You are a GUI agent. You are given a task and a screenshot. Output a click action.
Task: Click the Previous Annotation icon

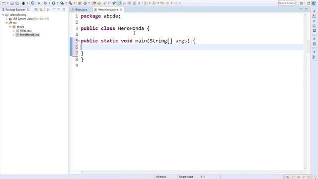[154, 3]
